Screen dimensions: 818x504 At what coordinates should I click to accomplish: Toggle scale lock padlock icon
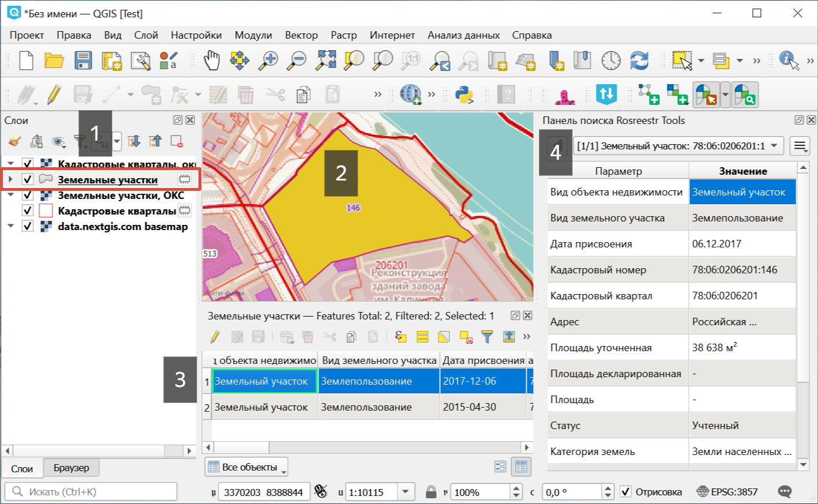[x=430, y=492]
